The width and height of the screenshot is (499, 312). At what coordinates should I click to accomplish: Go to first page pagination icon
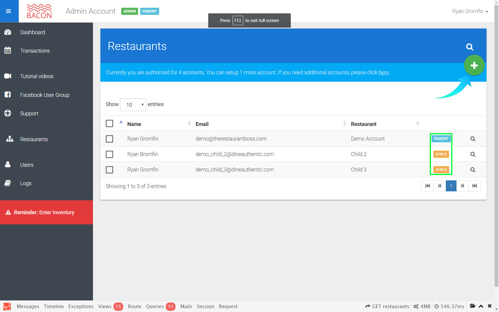tap(428, 186)
